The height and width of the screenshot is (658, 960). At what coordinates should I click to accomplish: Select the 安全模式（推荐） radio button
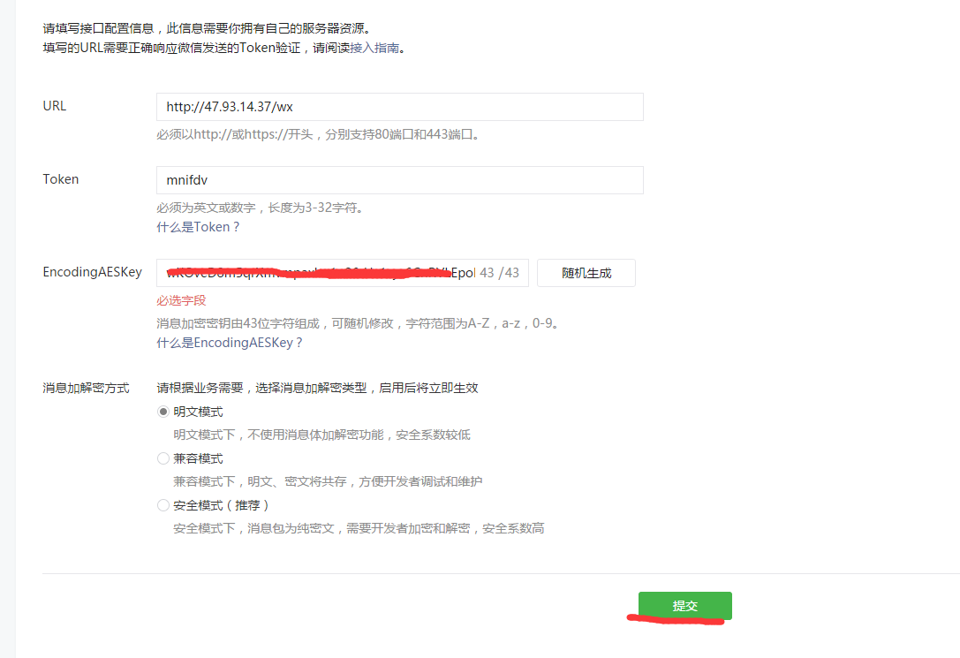click(x=163, y=504)
